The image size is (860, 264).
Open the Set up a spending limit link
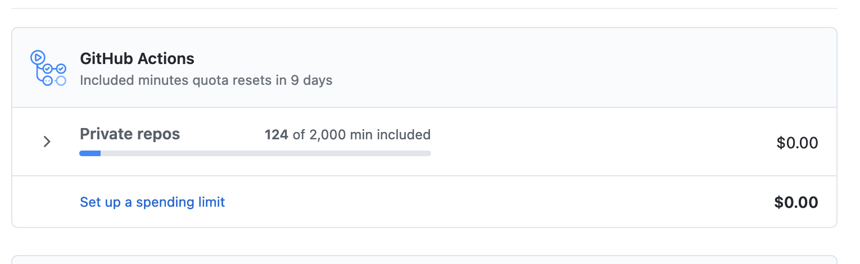click(x=152, y=202)
